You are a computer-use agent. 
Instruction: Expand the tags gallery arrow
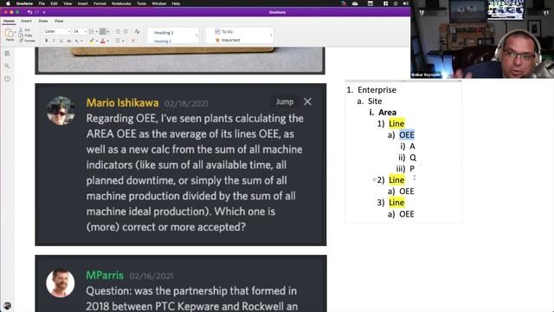pos(271,36)
